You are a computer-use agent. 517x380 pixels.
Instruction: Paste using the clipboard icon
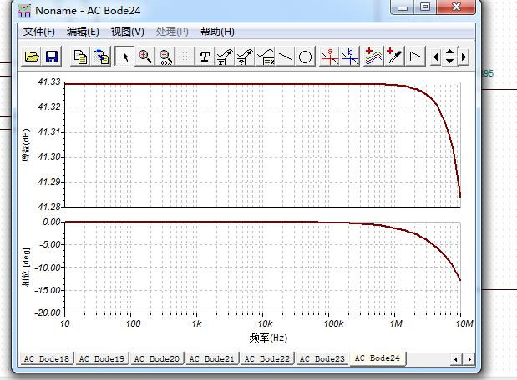click(101, 57)
